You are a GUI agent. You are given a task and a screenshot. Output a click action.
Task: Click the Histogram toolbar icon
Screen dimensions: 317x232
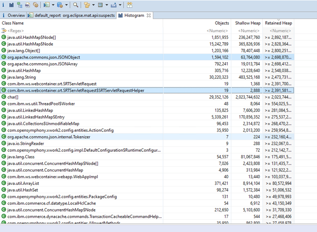click(x=11, y=5)
